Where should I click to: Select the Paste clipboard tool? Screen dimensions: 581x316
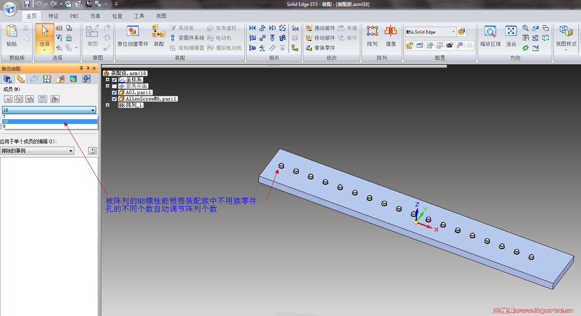click(12, 35)
